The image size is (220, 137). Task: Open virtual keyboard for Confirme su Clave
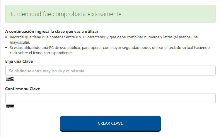coord(10,107)
